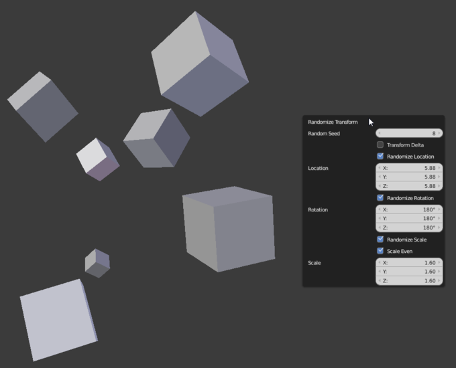
Task: Select the big cube beside the Location fields
Action: pyautogui.click(x=230, y=229)
